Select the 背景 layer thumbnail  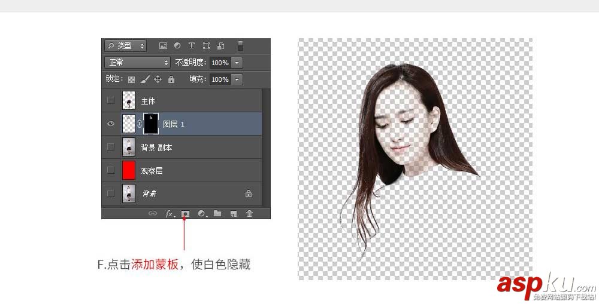pos(129,194)
